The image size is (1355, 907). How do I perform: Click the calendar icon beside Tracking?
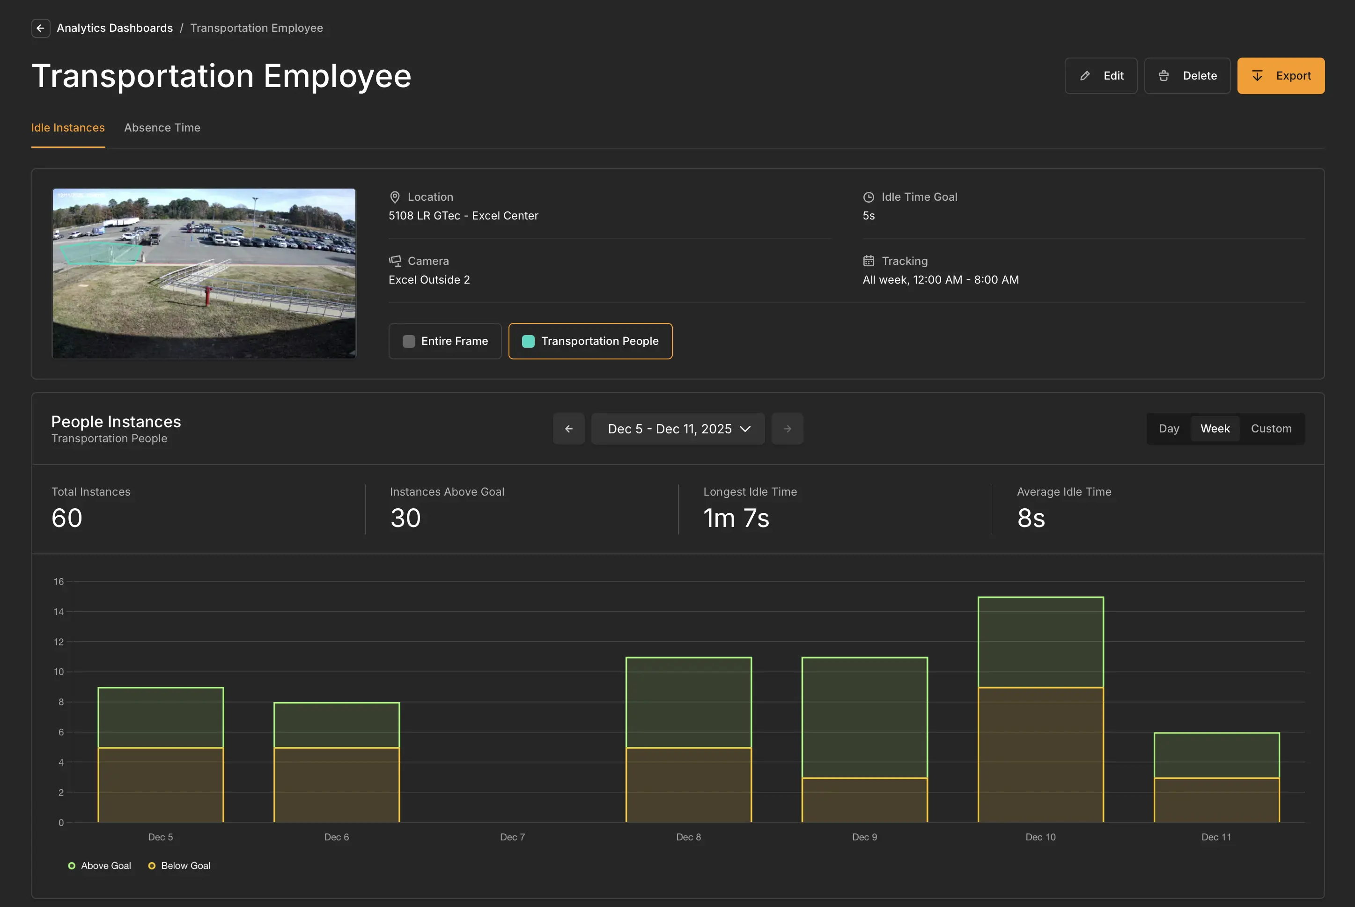(869, 261)
